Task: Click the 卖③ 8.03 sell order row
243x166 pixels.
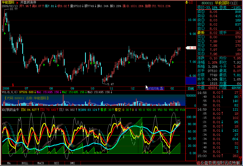Action: tap(219, 20)
